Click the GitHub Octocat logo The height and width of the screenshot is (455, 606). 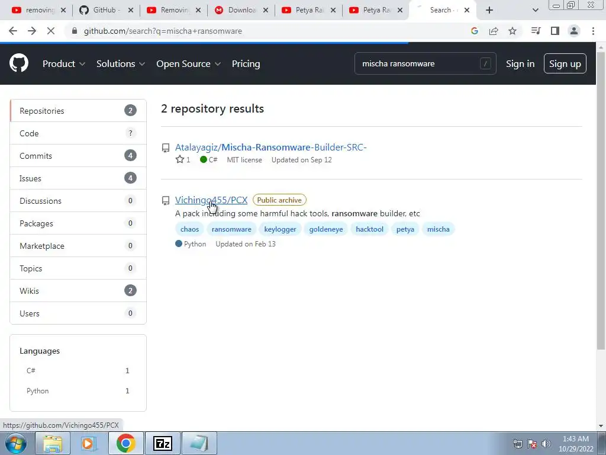click(x=19, y=63)
